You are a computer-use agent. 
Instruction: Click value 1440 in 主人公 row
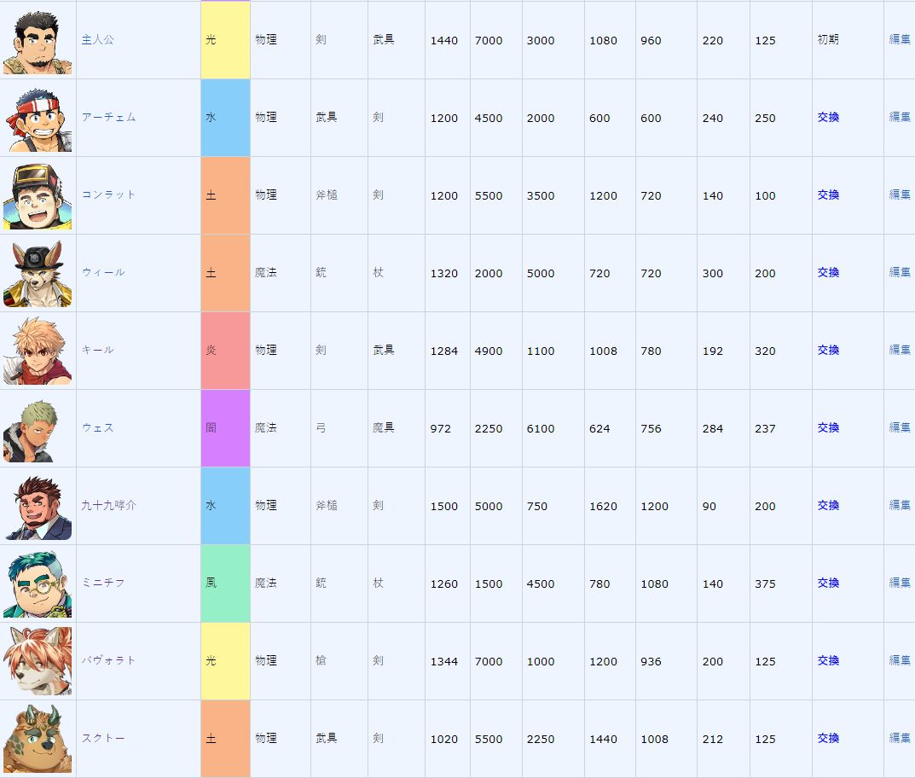click(x=444, y=41)
